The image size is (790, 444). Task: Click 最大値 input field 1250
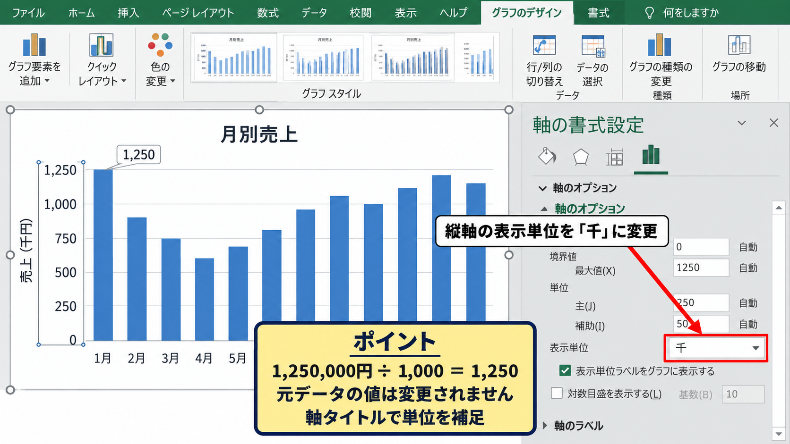[701, 268]
